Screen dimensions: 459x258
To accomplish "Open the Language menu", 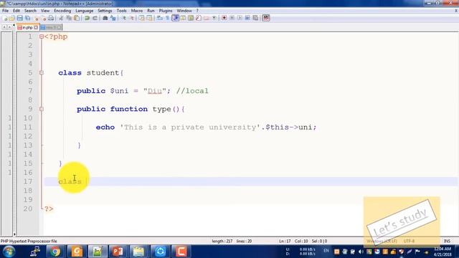I will (x=85, y=11).
